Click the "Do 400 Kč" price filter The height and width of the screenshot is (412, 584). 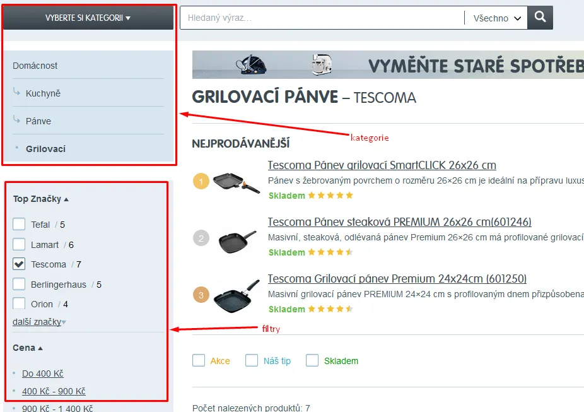(42, 373)
